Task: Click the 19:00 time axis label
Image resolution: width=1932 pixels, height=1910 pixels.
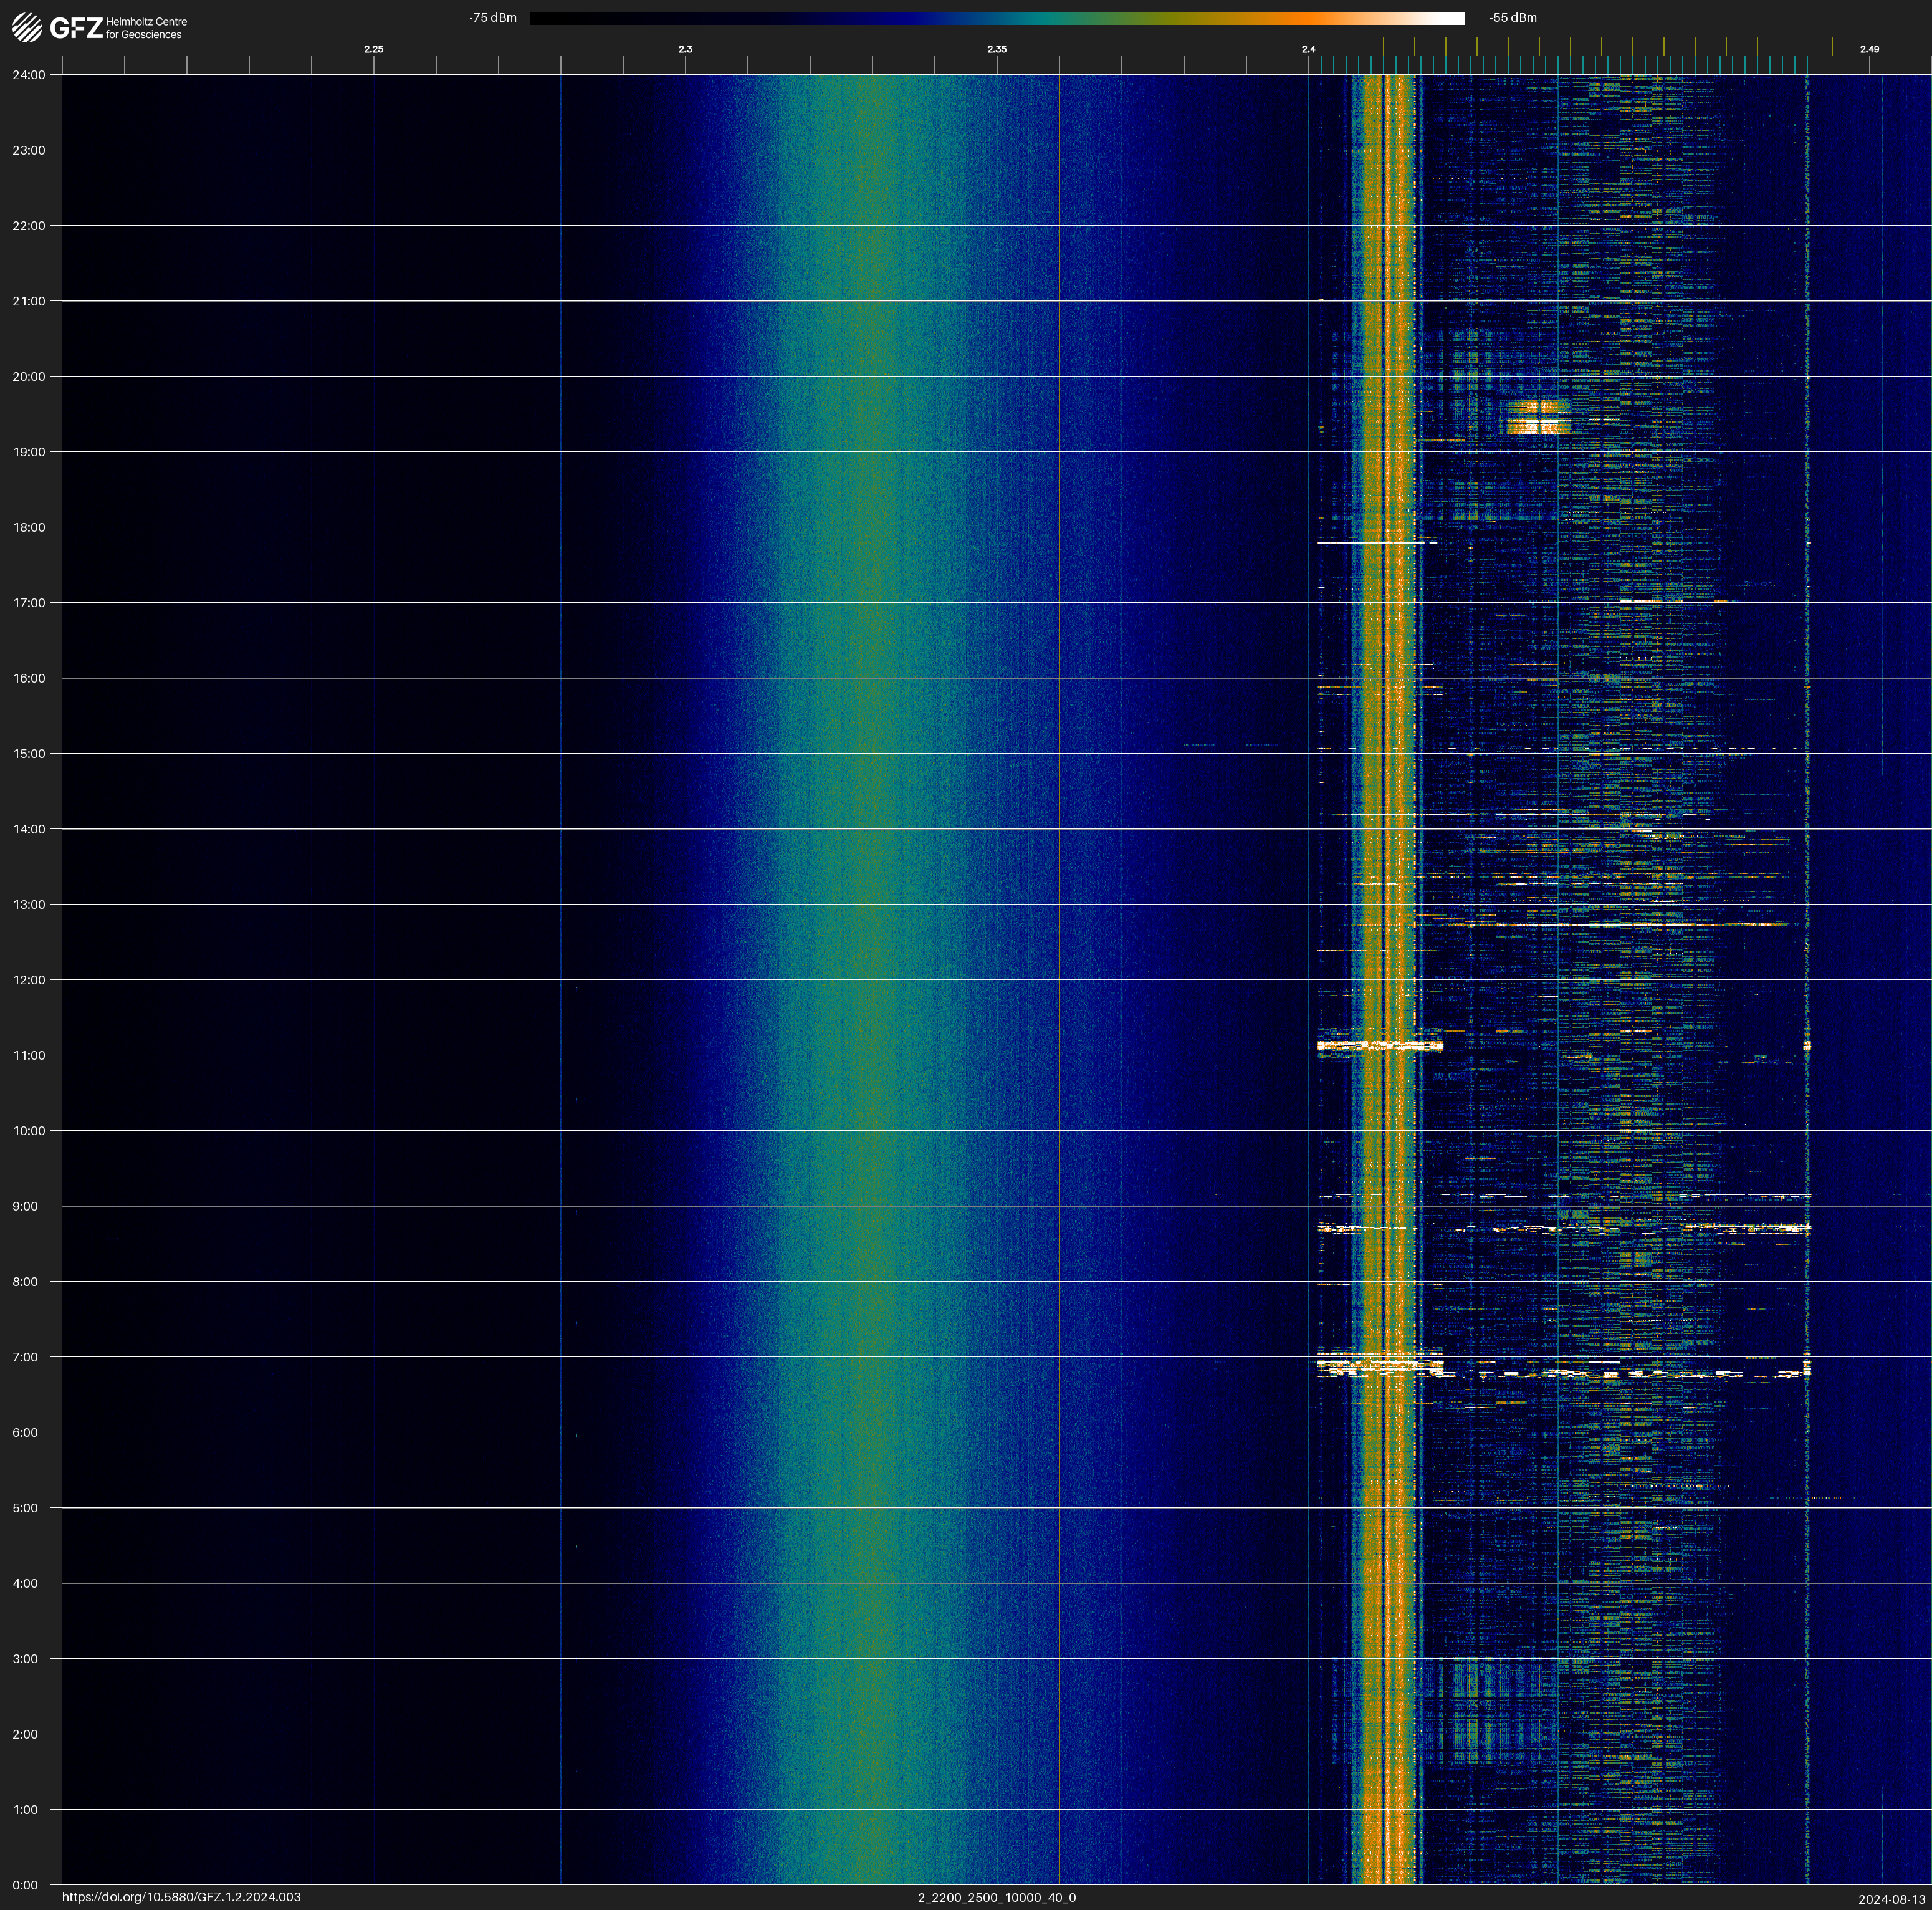Action: tap(29, 452)
